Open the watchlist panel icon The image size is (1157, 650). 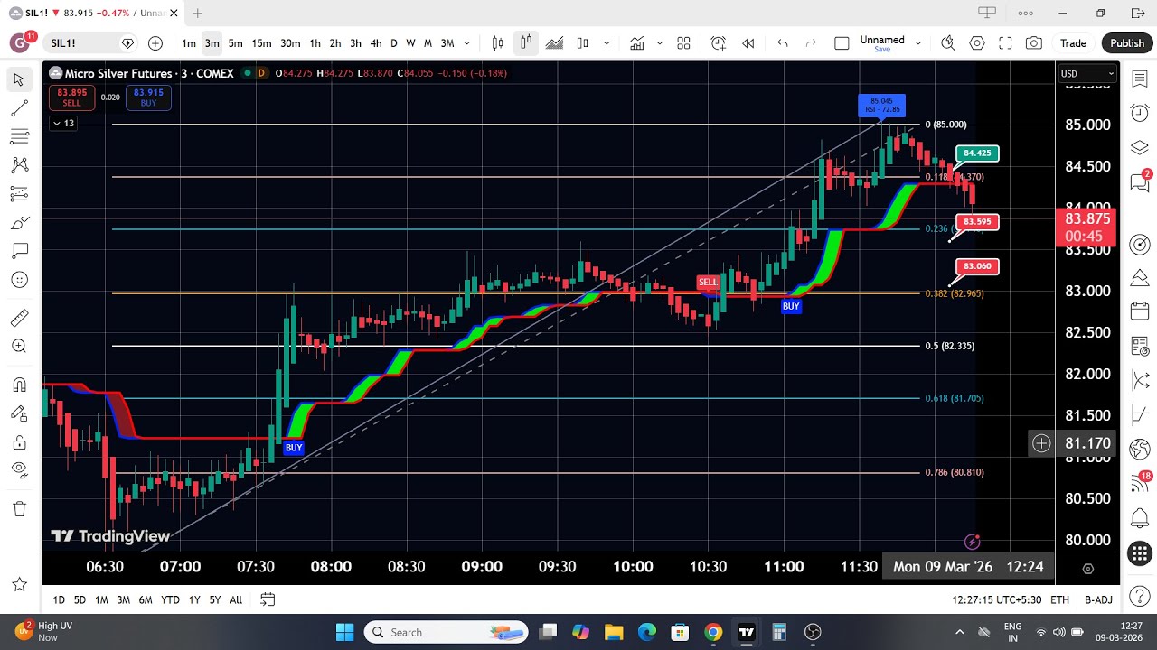click(1140, 79)
